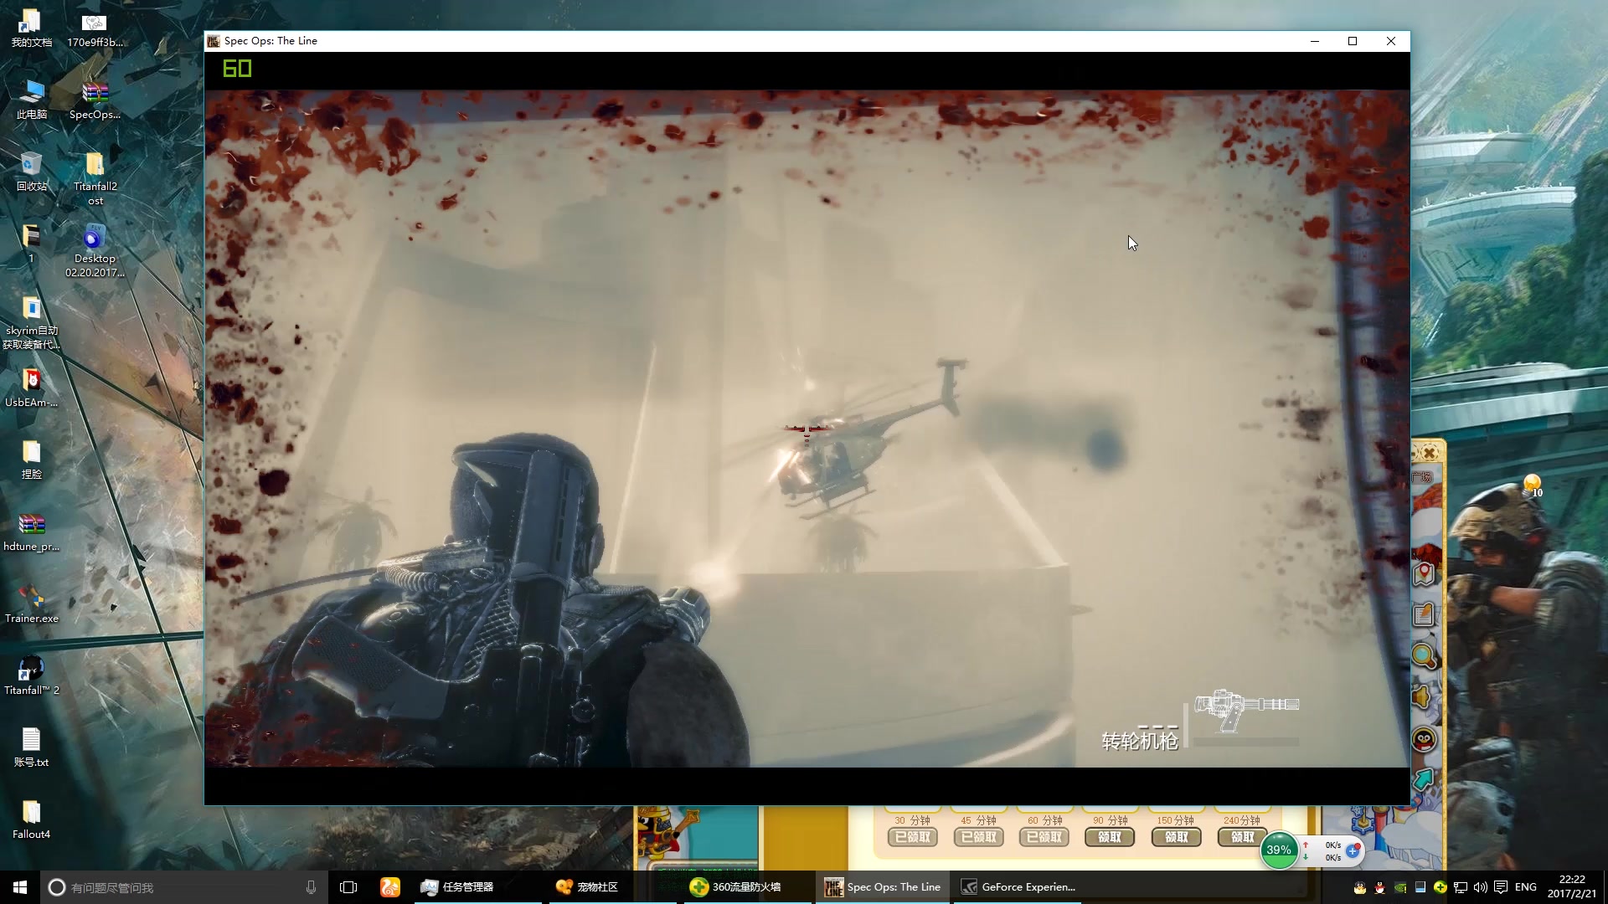Select the 捏脸 folder icon
Image resolution: width=1608 pixels, height=904 pixels.
pos(31,460)
